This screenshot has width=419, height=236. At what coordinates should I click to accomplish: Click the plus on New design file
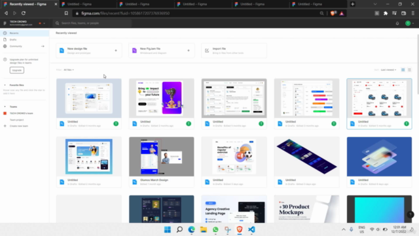coord(116,50)
